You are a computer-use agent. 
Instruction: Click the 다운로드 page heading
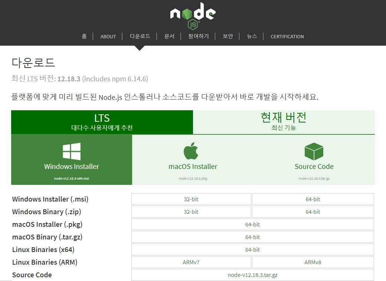(33, 62)
